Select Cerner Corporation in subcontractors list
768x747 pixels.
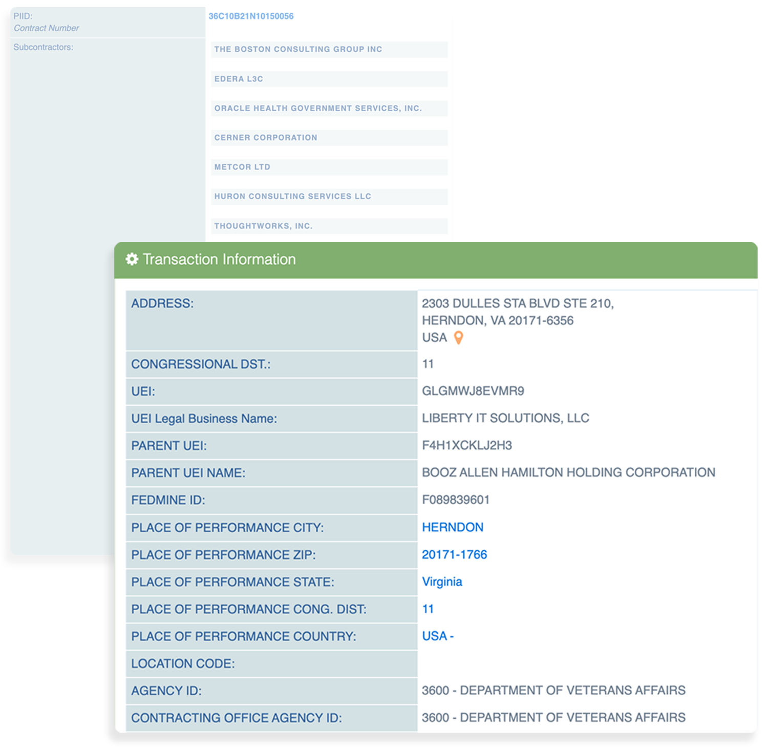[266, 137]
